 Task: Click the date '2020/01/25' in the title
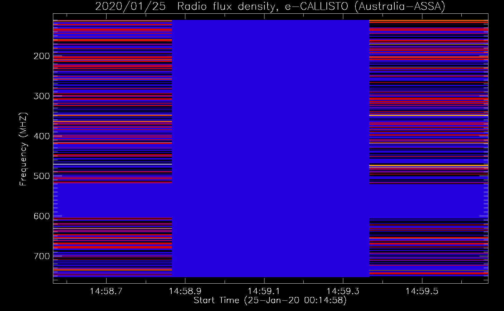tap(130, 6)
